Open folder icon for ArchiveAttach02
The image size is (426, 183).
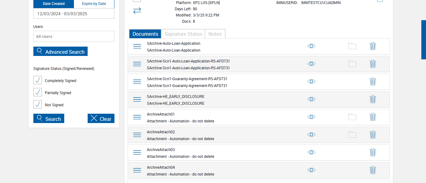[x=352, y=135]
